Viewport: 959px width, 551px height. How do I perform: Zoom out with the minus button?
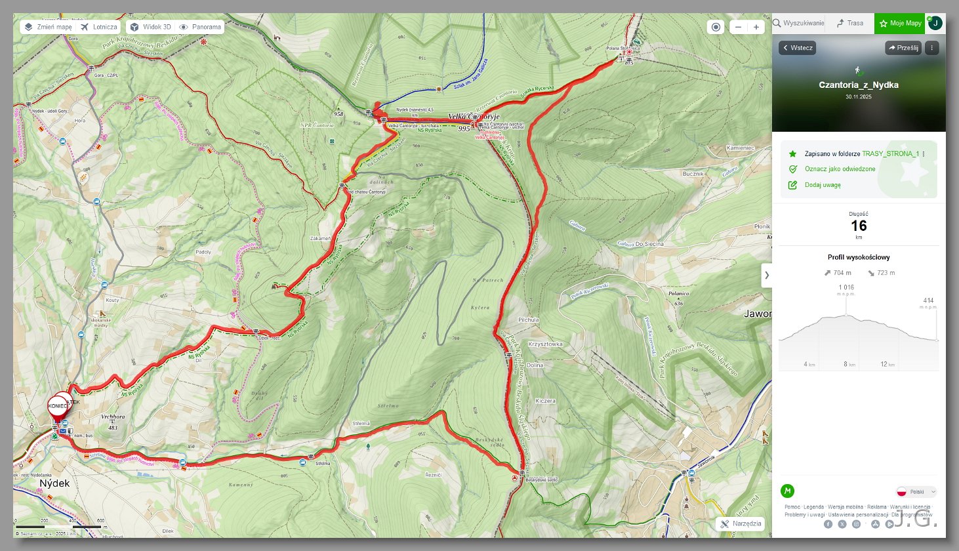click(739, 27)
